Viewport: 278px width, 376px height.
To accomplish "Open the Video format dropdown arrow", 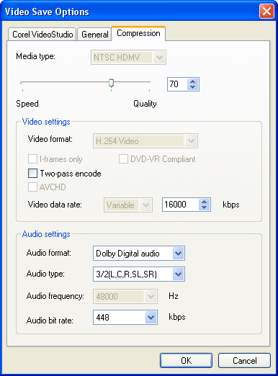I will tap(191, 140).
